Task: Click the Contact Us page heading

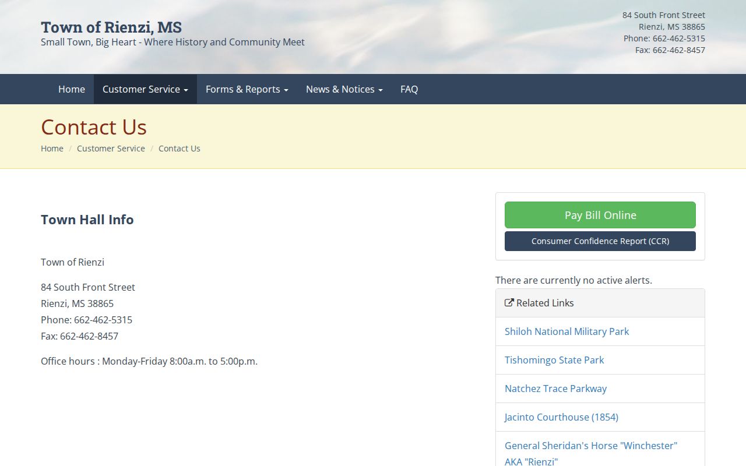Action: pos(94,127)
